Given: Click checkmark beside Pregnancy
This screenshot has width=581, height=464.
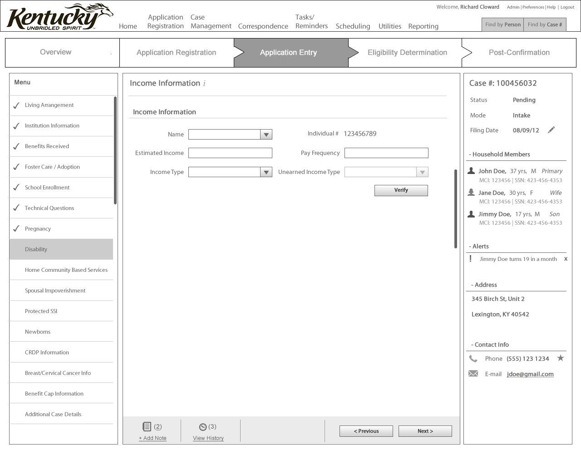Looking at the screenshot, I should tap(16, 229).
